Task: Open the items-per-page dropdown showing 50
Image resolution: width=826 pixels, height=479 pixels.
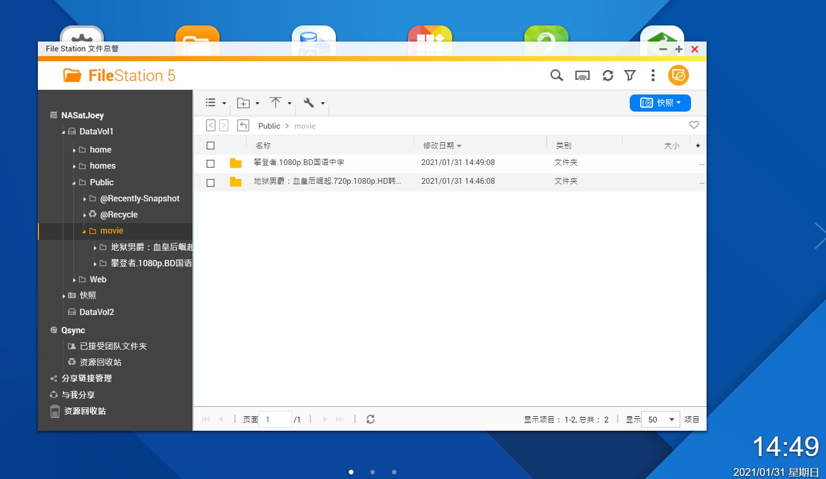Action: 660,419
